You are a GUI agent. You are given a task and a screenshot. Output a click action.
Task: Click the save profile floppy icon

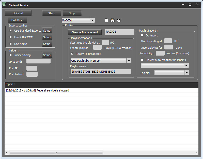coord(112,20)
